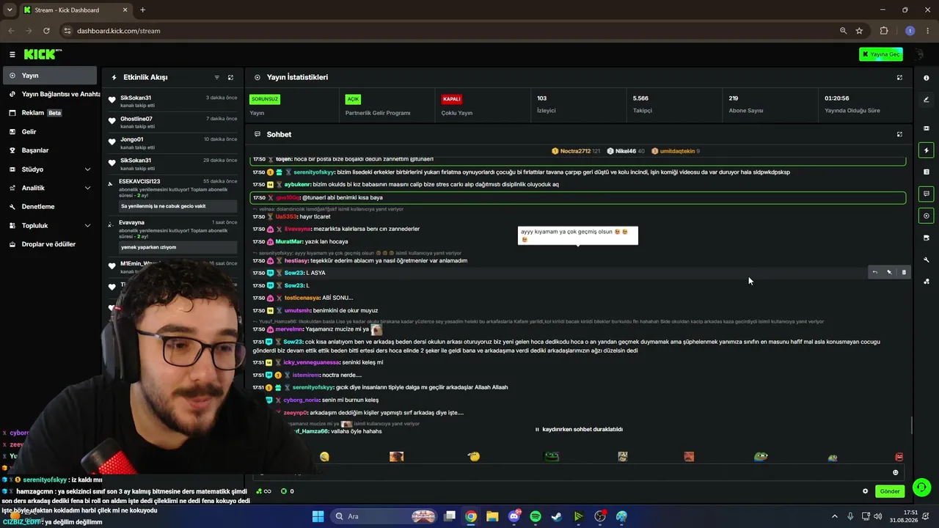Viewport: 939px width, 528px height.
Task: Open Discord from the taskbar
Action: 514,516
